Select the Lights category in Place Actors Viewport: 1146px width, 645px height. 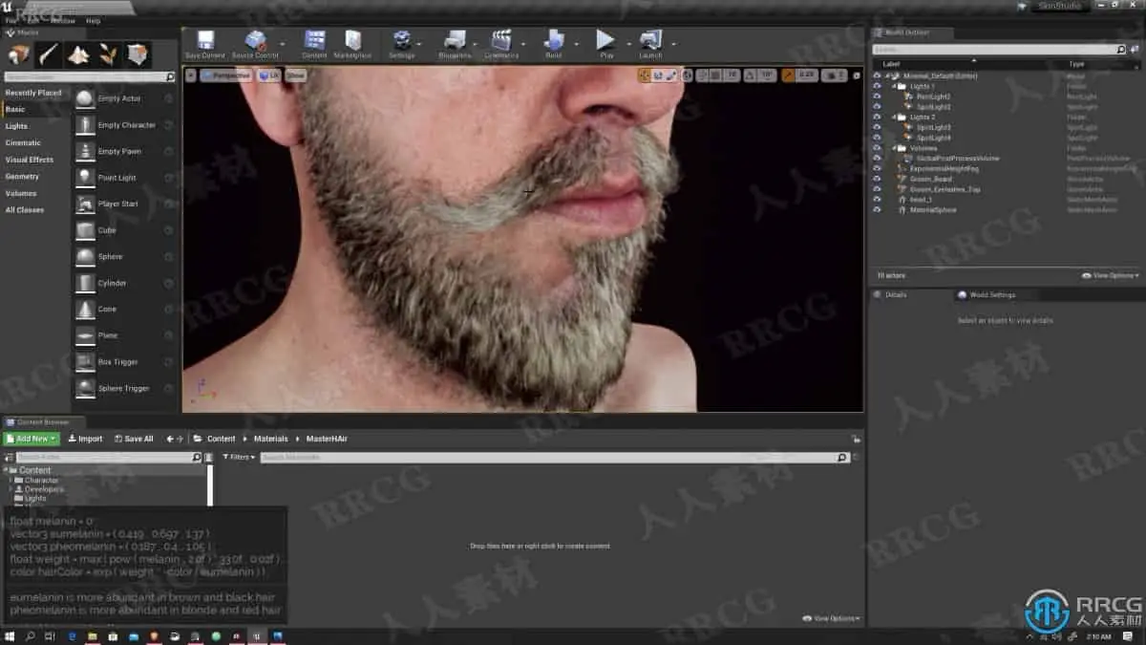pos(17,126)
